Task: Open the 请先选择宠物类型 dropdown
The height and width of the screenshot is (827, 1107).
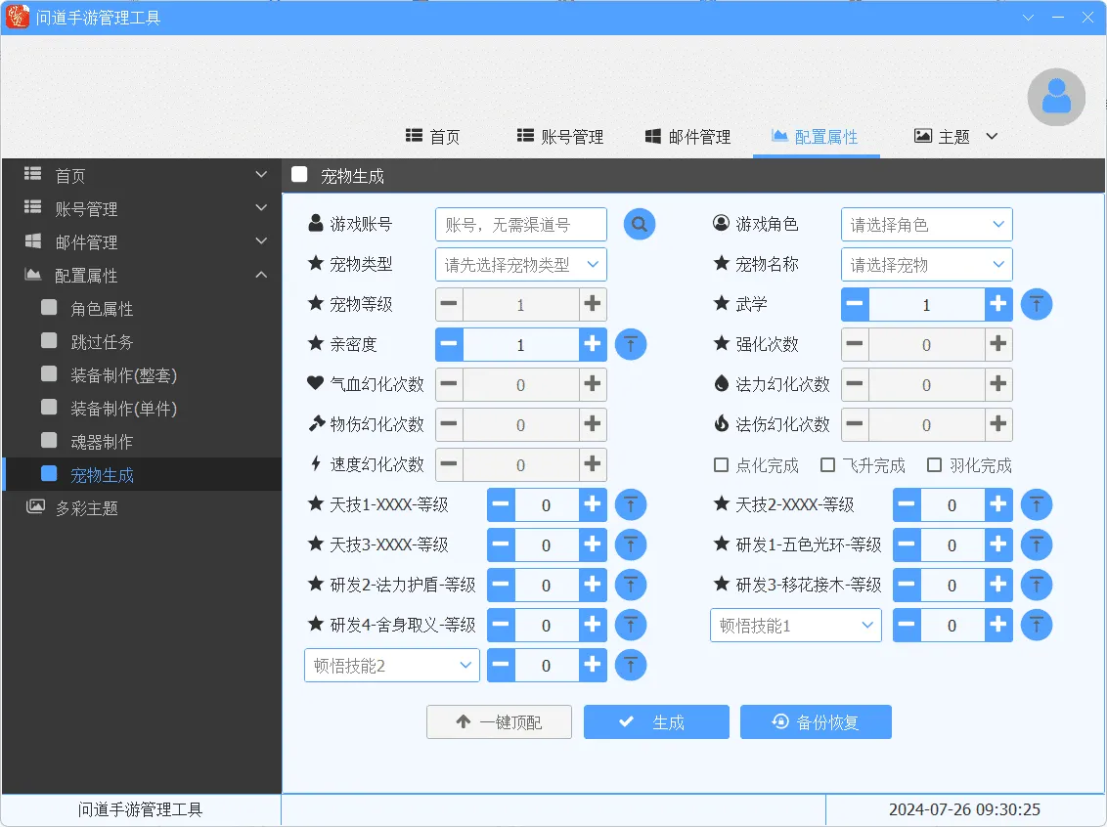Action: 521,265
